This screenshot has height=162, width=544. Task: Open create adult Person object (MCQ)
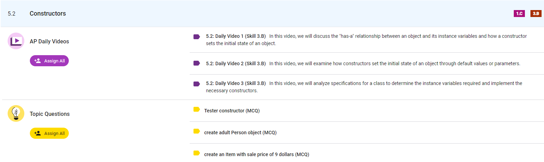240,133
